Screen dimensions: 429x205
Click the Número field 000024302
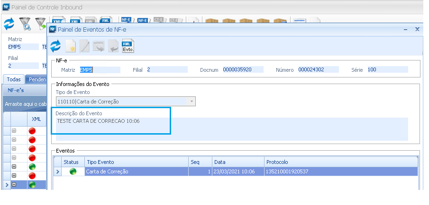319,70
